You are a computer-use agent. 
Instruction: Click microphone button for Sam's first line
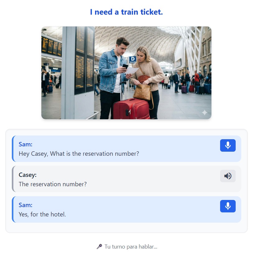pos(228,145)
